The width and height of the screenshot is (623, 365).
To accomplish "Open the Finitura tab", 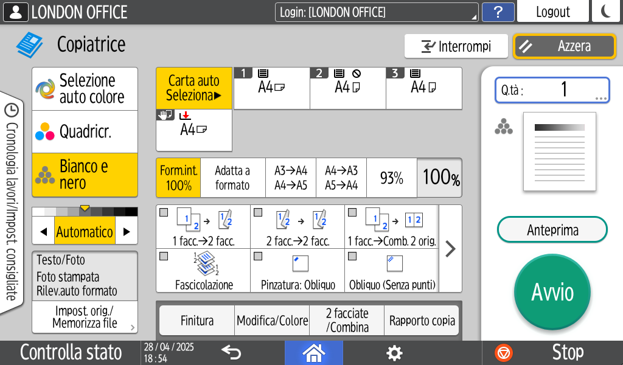I will (x=197, y=320).
